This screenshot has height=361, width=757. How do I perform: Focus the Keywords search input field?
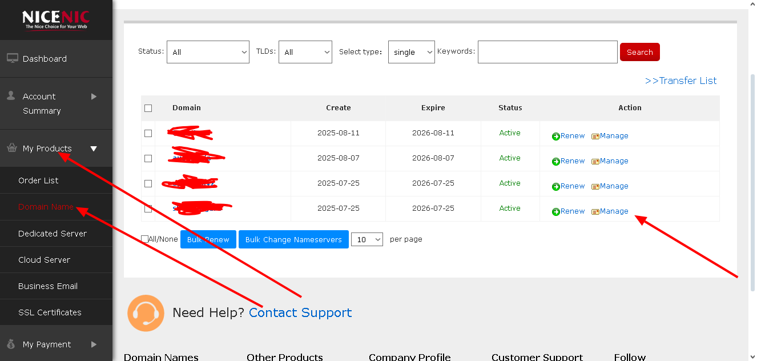point(547,52)
